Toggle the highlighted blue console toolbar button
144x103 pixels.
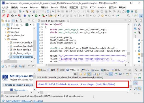coord(111,74)
